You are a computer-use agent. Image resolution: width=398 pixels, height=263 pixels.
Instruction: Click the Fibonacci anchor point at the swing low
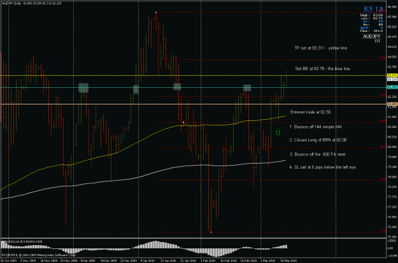[211, 232]
